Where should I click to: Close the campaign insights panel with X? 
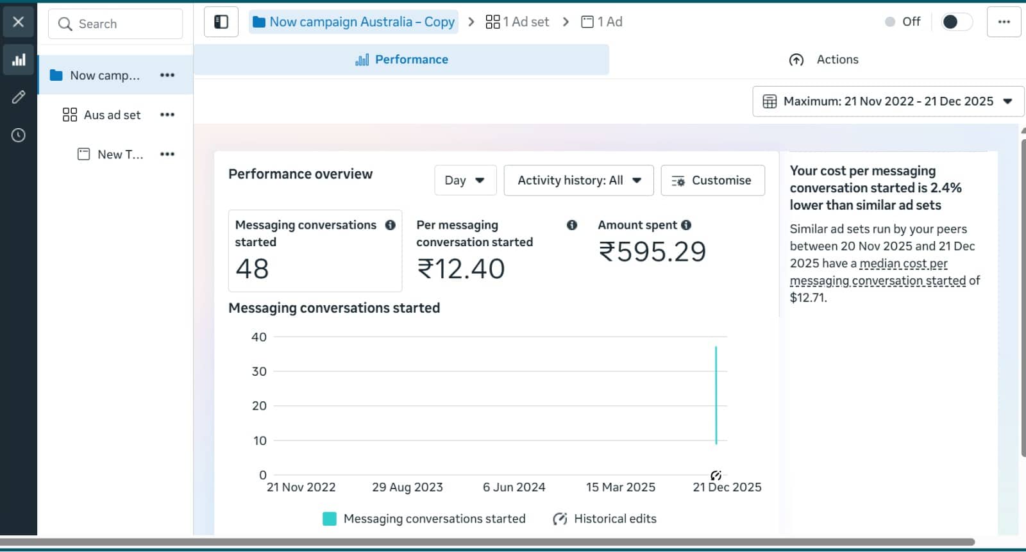pos(19,22)
